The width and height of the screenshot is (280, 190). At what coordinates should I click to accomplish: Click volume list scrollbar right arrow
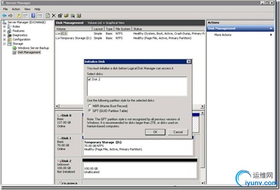[x=203, y=106]
